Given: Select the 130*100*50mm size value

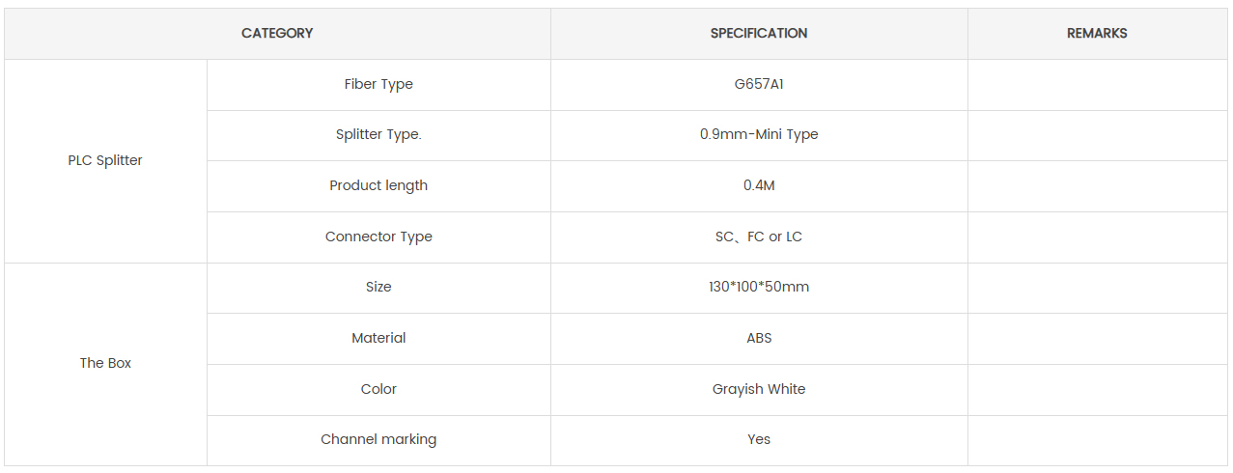Looking at the screenshot, I should (x=759, y=287).
